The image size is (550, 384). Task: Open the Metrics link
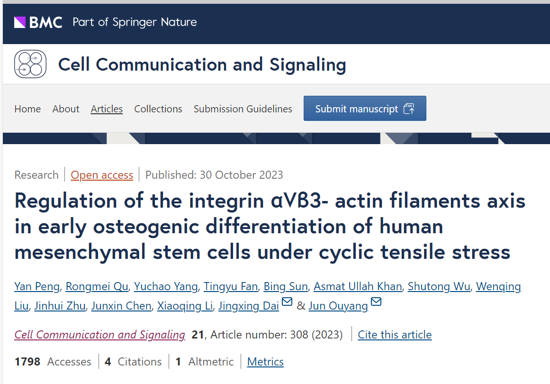[265, 362]
